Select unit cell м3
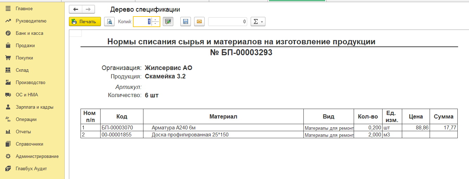The height and width of the screenshot is (179, 469). [x=391, y=135]
